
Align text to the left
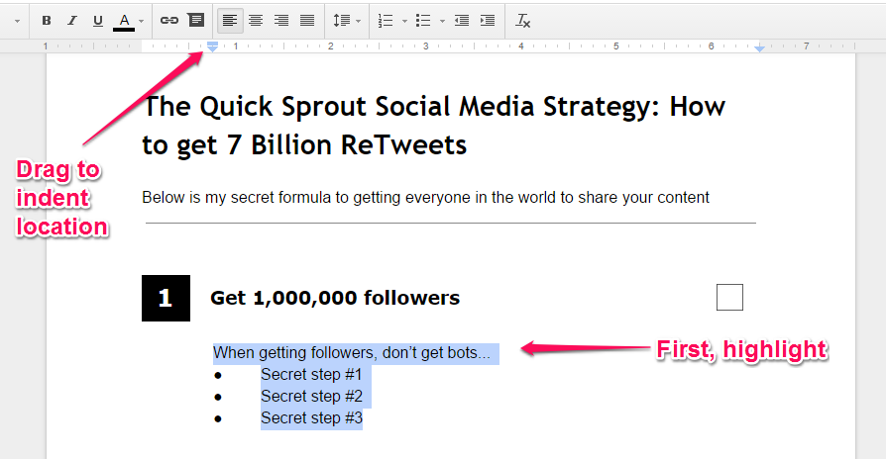(x=230, y=21)
